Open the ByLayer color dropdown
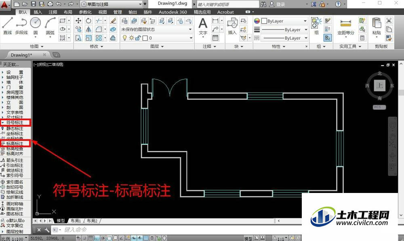 tap(284, 21)
